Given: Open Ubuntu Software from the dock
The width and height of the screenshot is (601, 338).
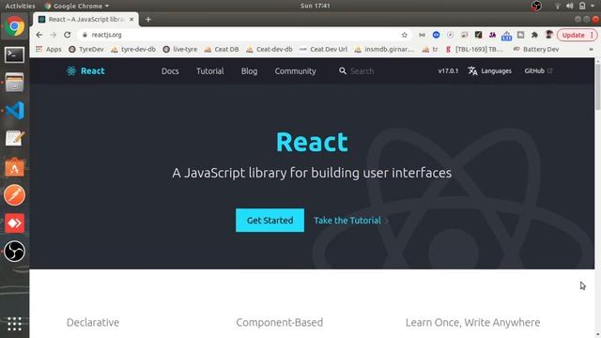Looking at the screenshot, I should click(x=15, y=167).
